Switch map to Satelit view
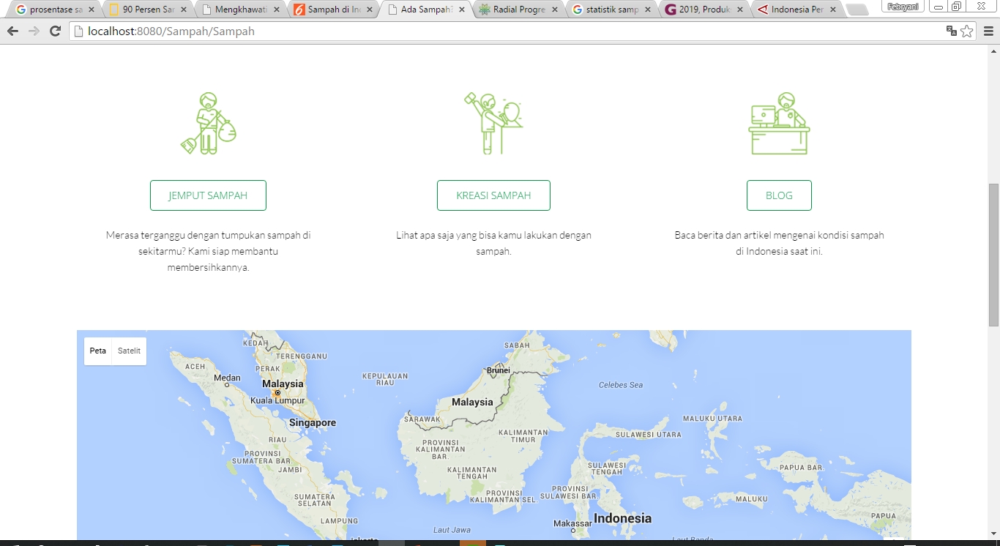This screenshot has width=1000, height=546. (x=129, y=351)
